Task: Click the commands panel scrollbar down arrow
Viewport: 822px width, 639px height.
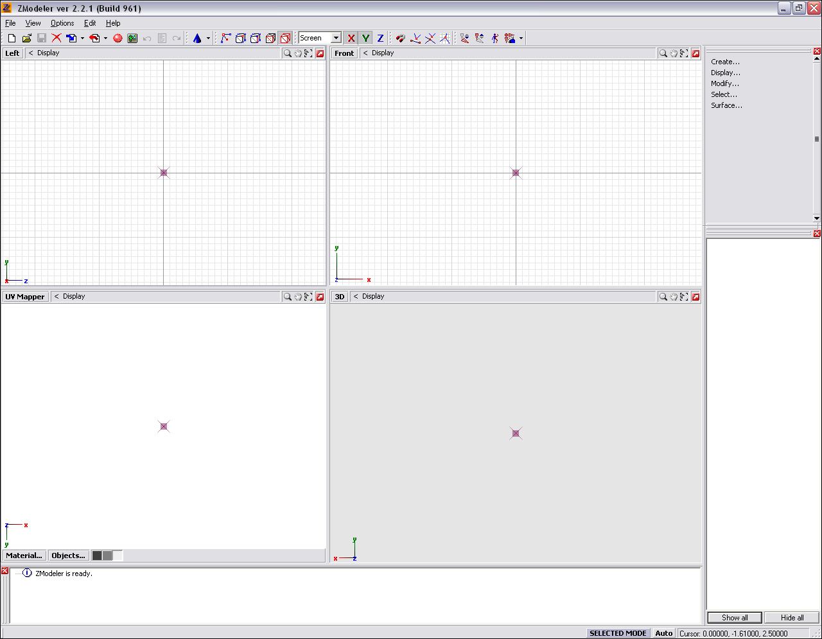Action: point(817,218)
